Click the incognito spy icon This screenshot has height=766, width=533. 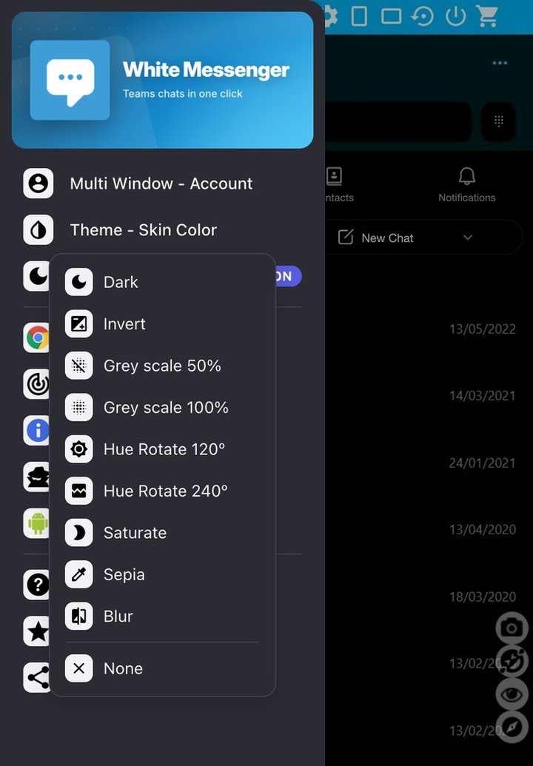(x=36, y=477)
